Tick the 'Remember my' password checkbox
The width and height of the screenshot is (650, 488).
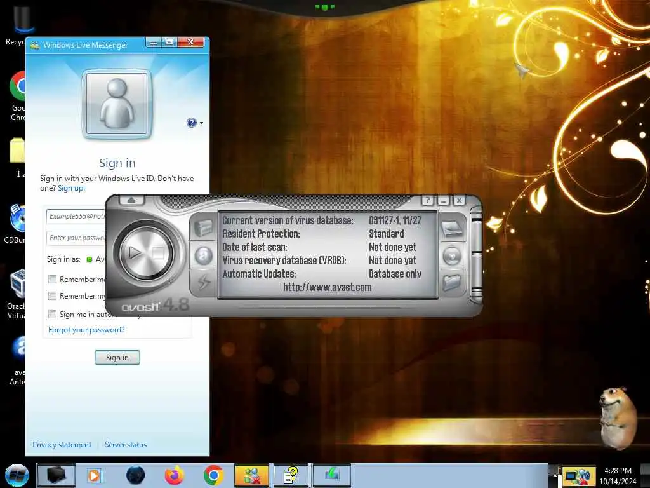(x=52, y=296)
